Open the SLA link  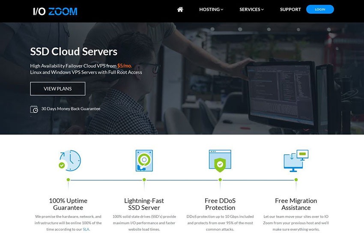(x=86, y=229)
